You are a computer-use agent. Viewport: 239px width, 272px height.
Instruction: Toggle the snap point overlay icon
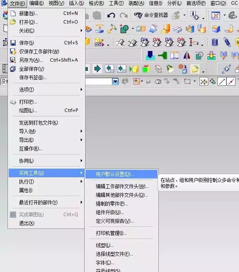(204, 82)
